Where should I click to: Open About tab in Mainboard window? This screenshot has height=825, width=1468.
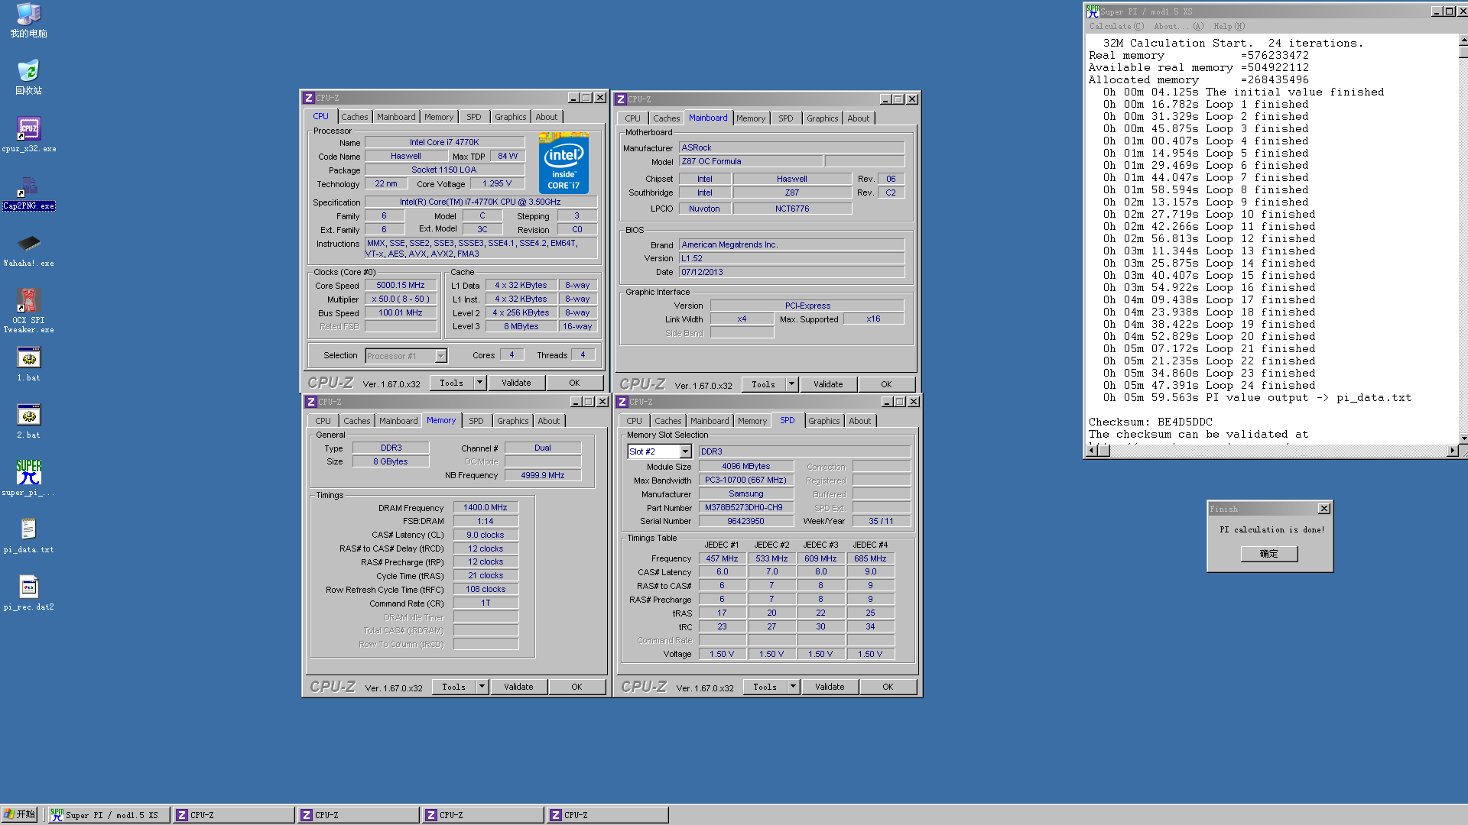coord(858,118)
